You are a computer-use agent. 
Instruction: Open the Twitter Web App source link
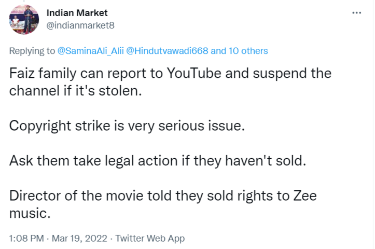(150, 239)
